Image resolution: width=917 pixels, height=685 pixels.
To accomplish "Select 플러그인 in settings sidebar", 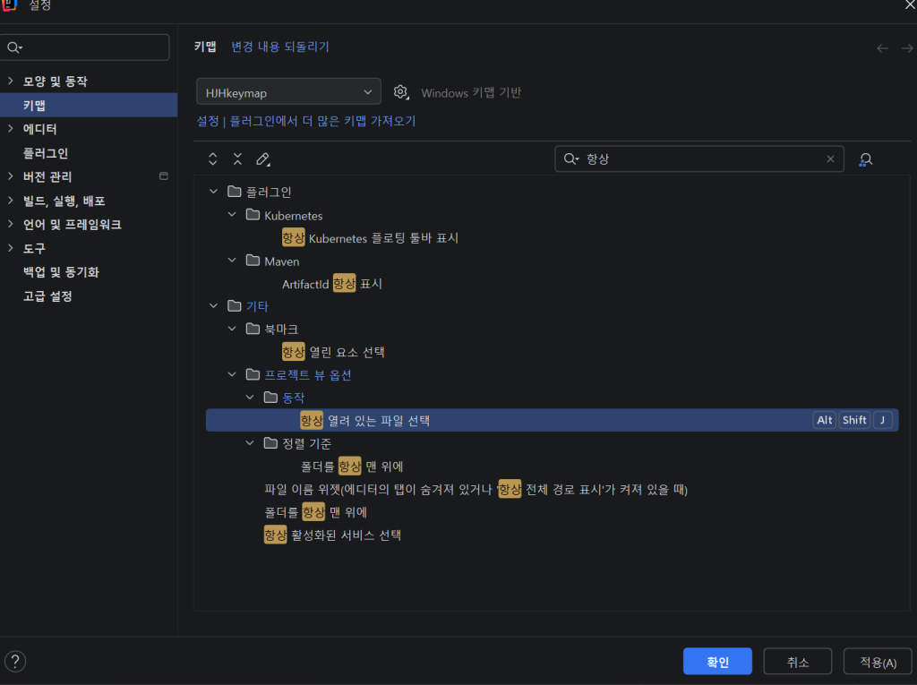I will 46,153.
